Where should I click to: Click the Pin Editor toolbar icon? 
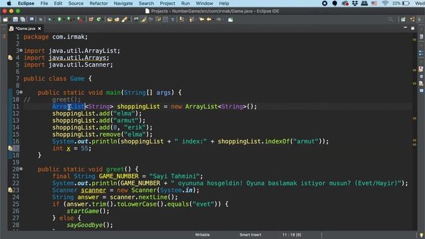[x=230, y=19]
